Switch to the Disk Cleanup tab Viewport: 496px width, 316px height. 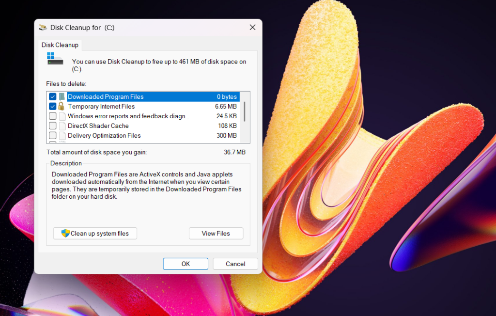pyautogui.click(x=60, y=45)
